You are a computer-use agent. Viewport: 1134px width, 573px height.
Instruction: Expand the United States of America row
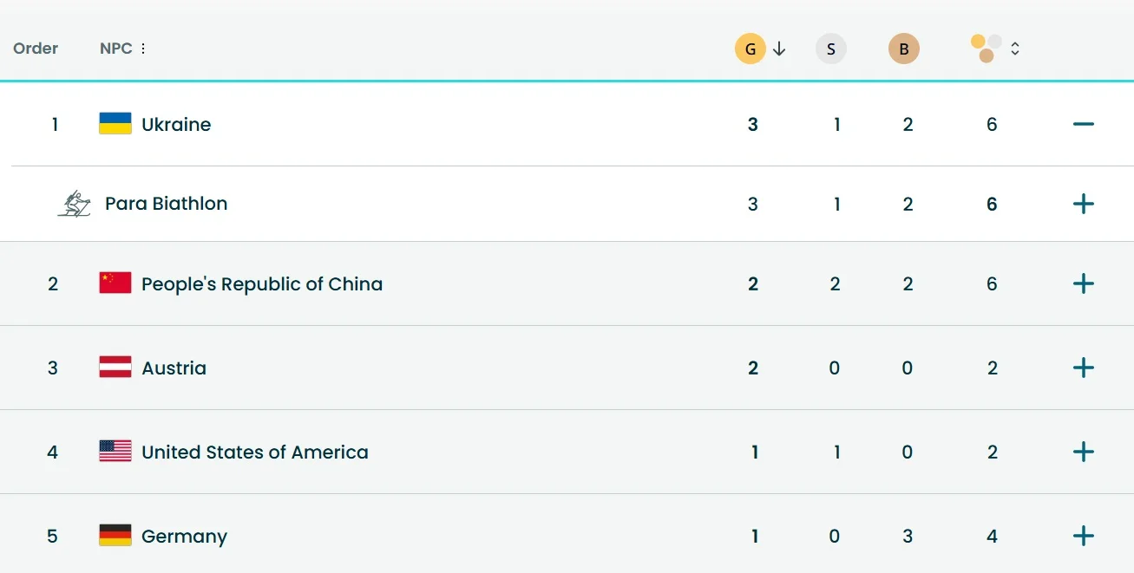[x=1083, y=452]
